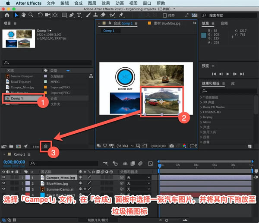
Task: Click the Comp 1 breadcrumb in viewer
Action: tap(108, 31)
